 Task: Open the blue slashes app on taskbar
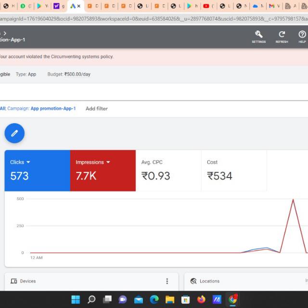pos(217,299)
